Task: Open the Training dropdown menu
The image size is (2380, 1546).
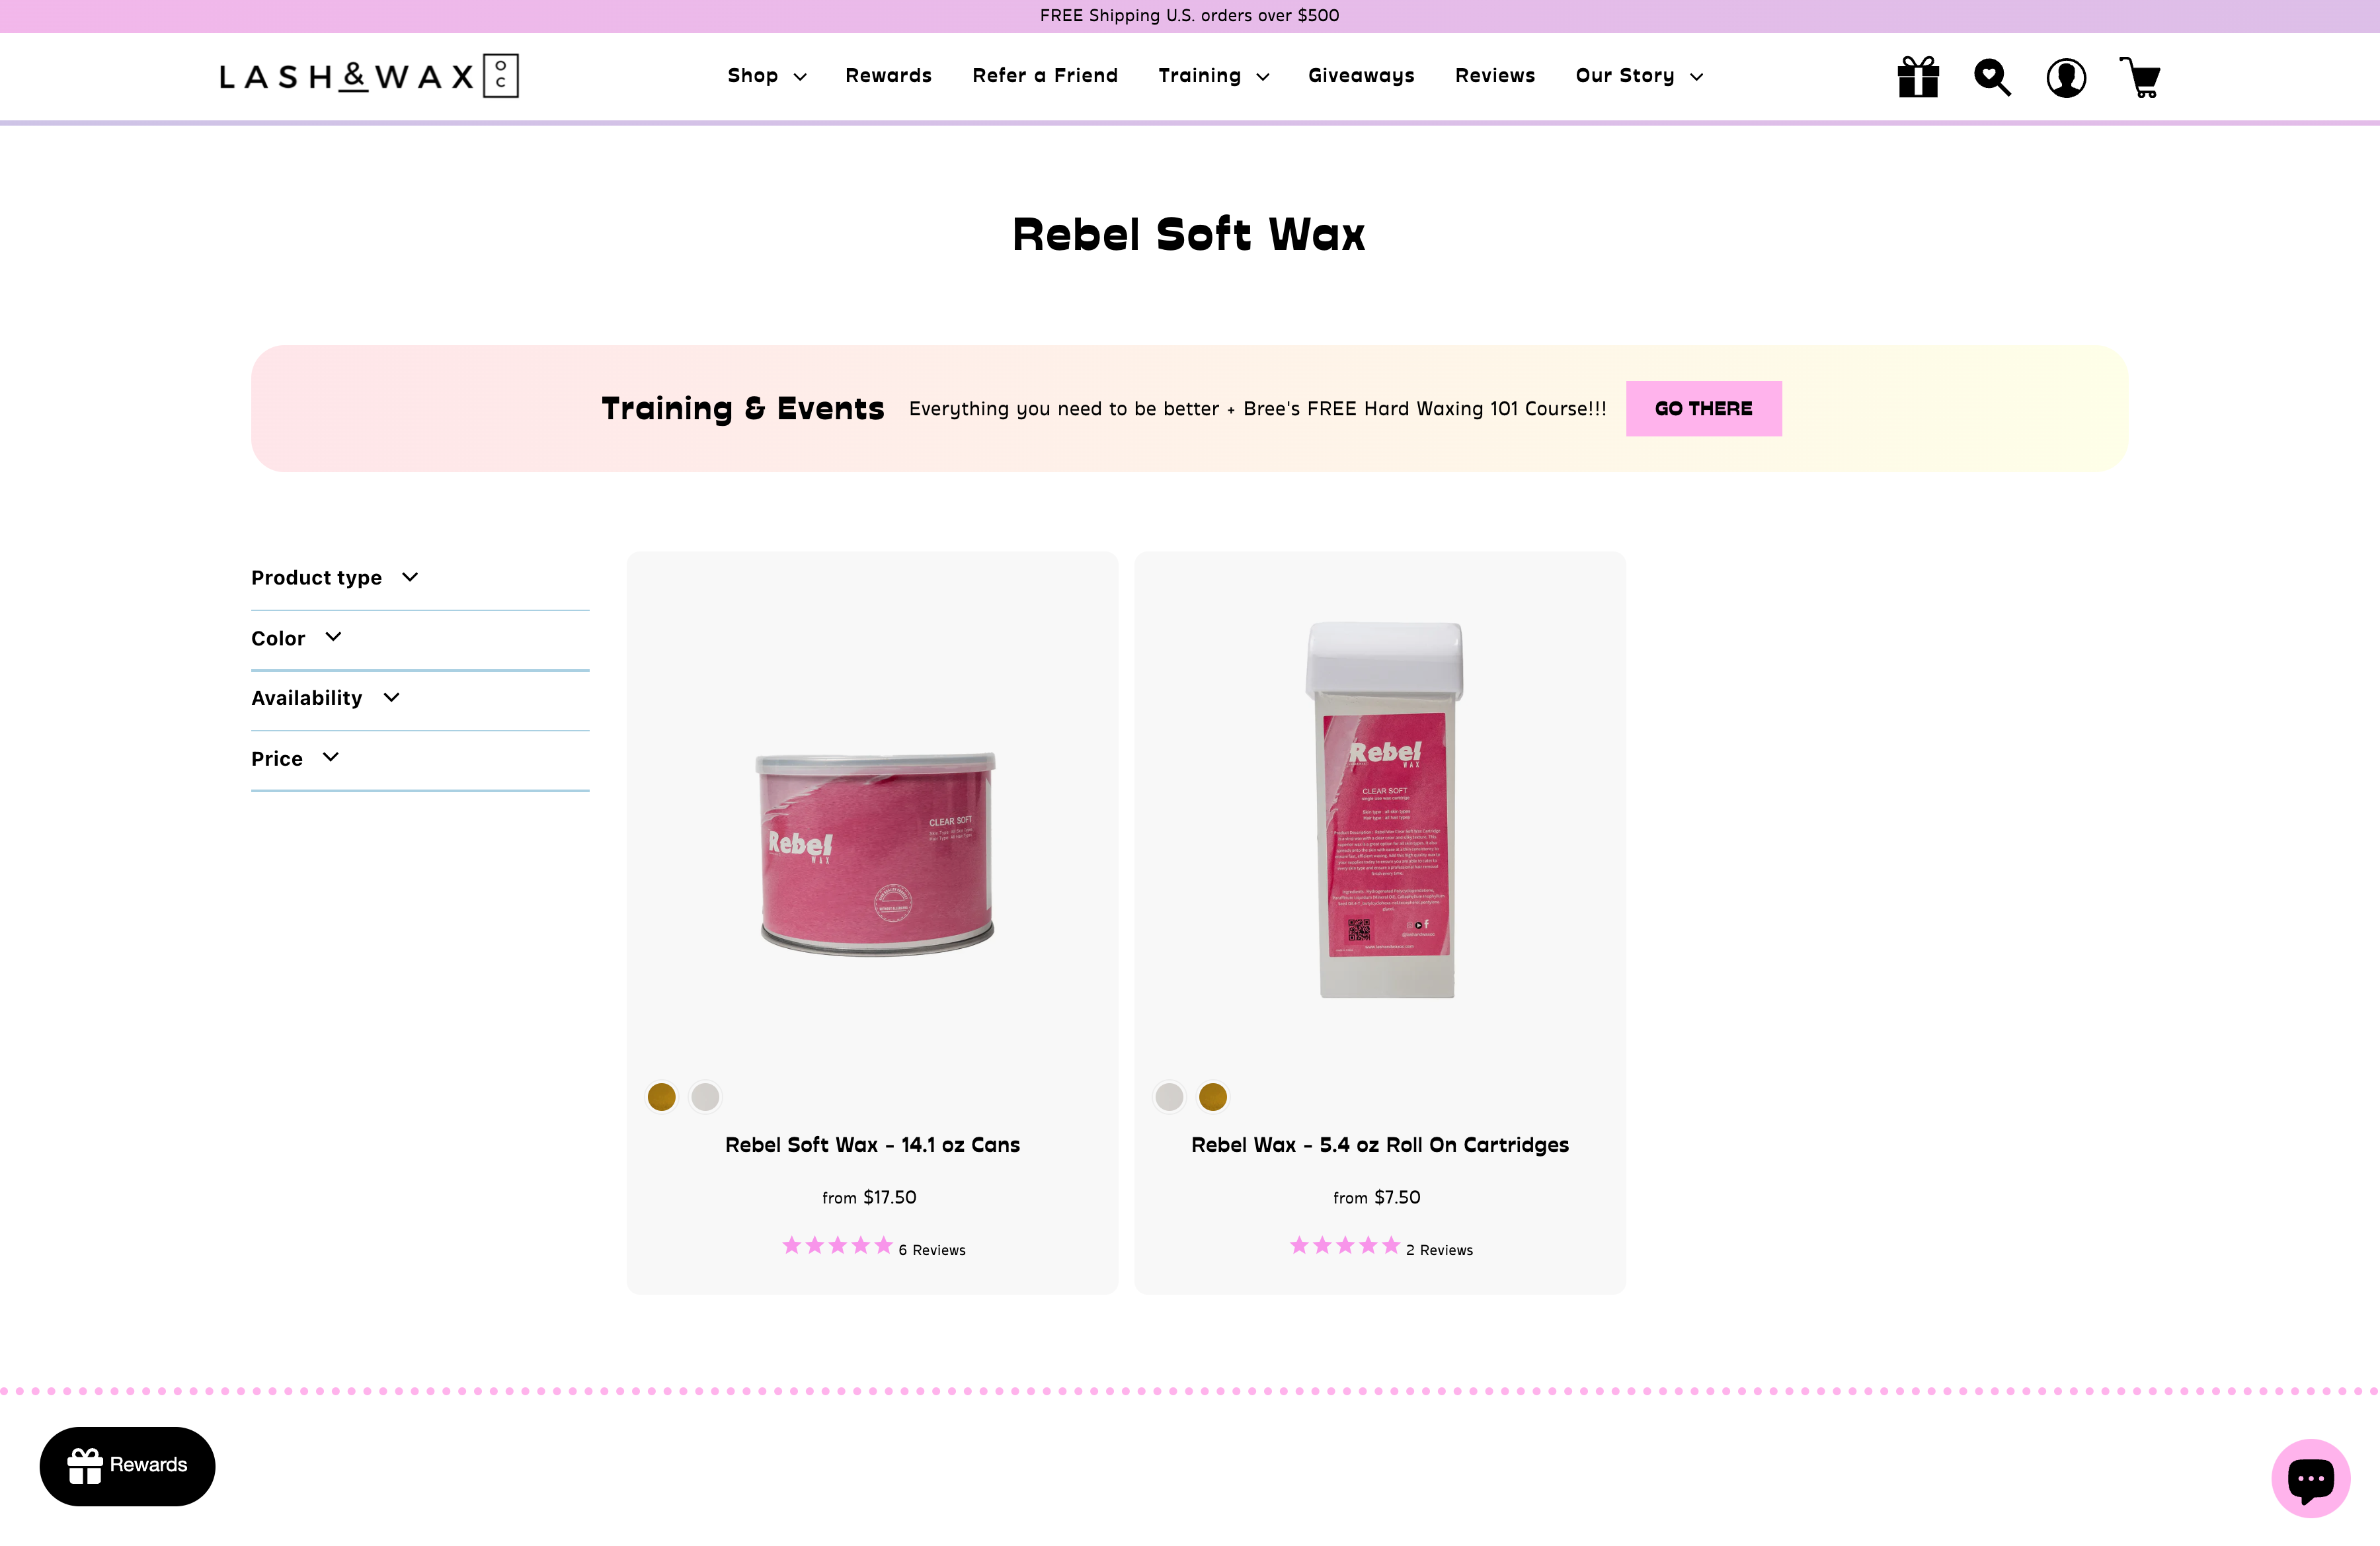Action: (1213, 76)
